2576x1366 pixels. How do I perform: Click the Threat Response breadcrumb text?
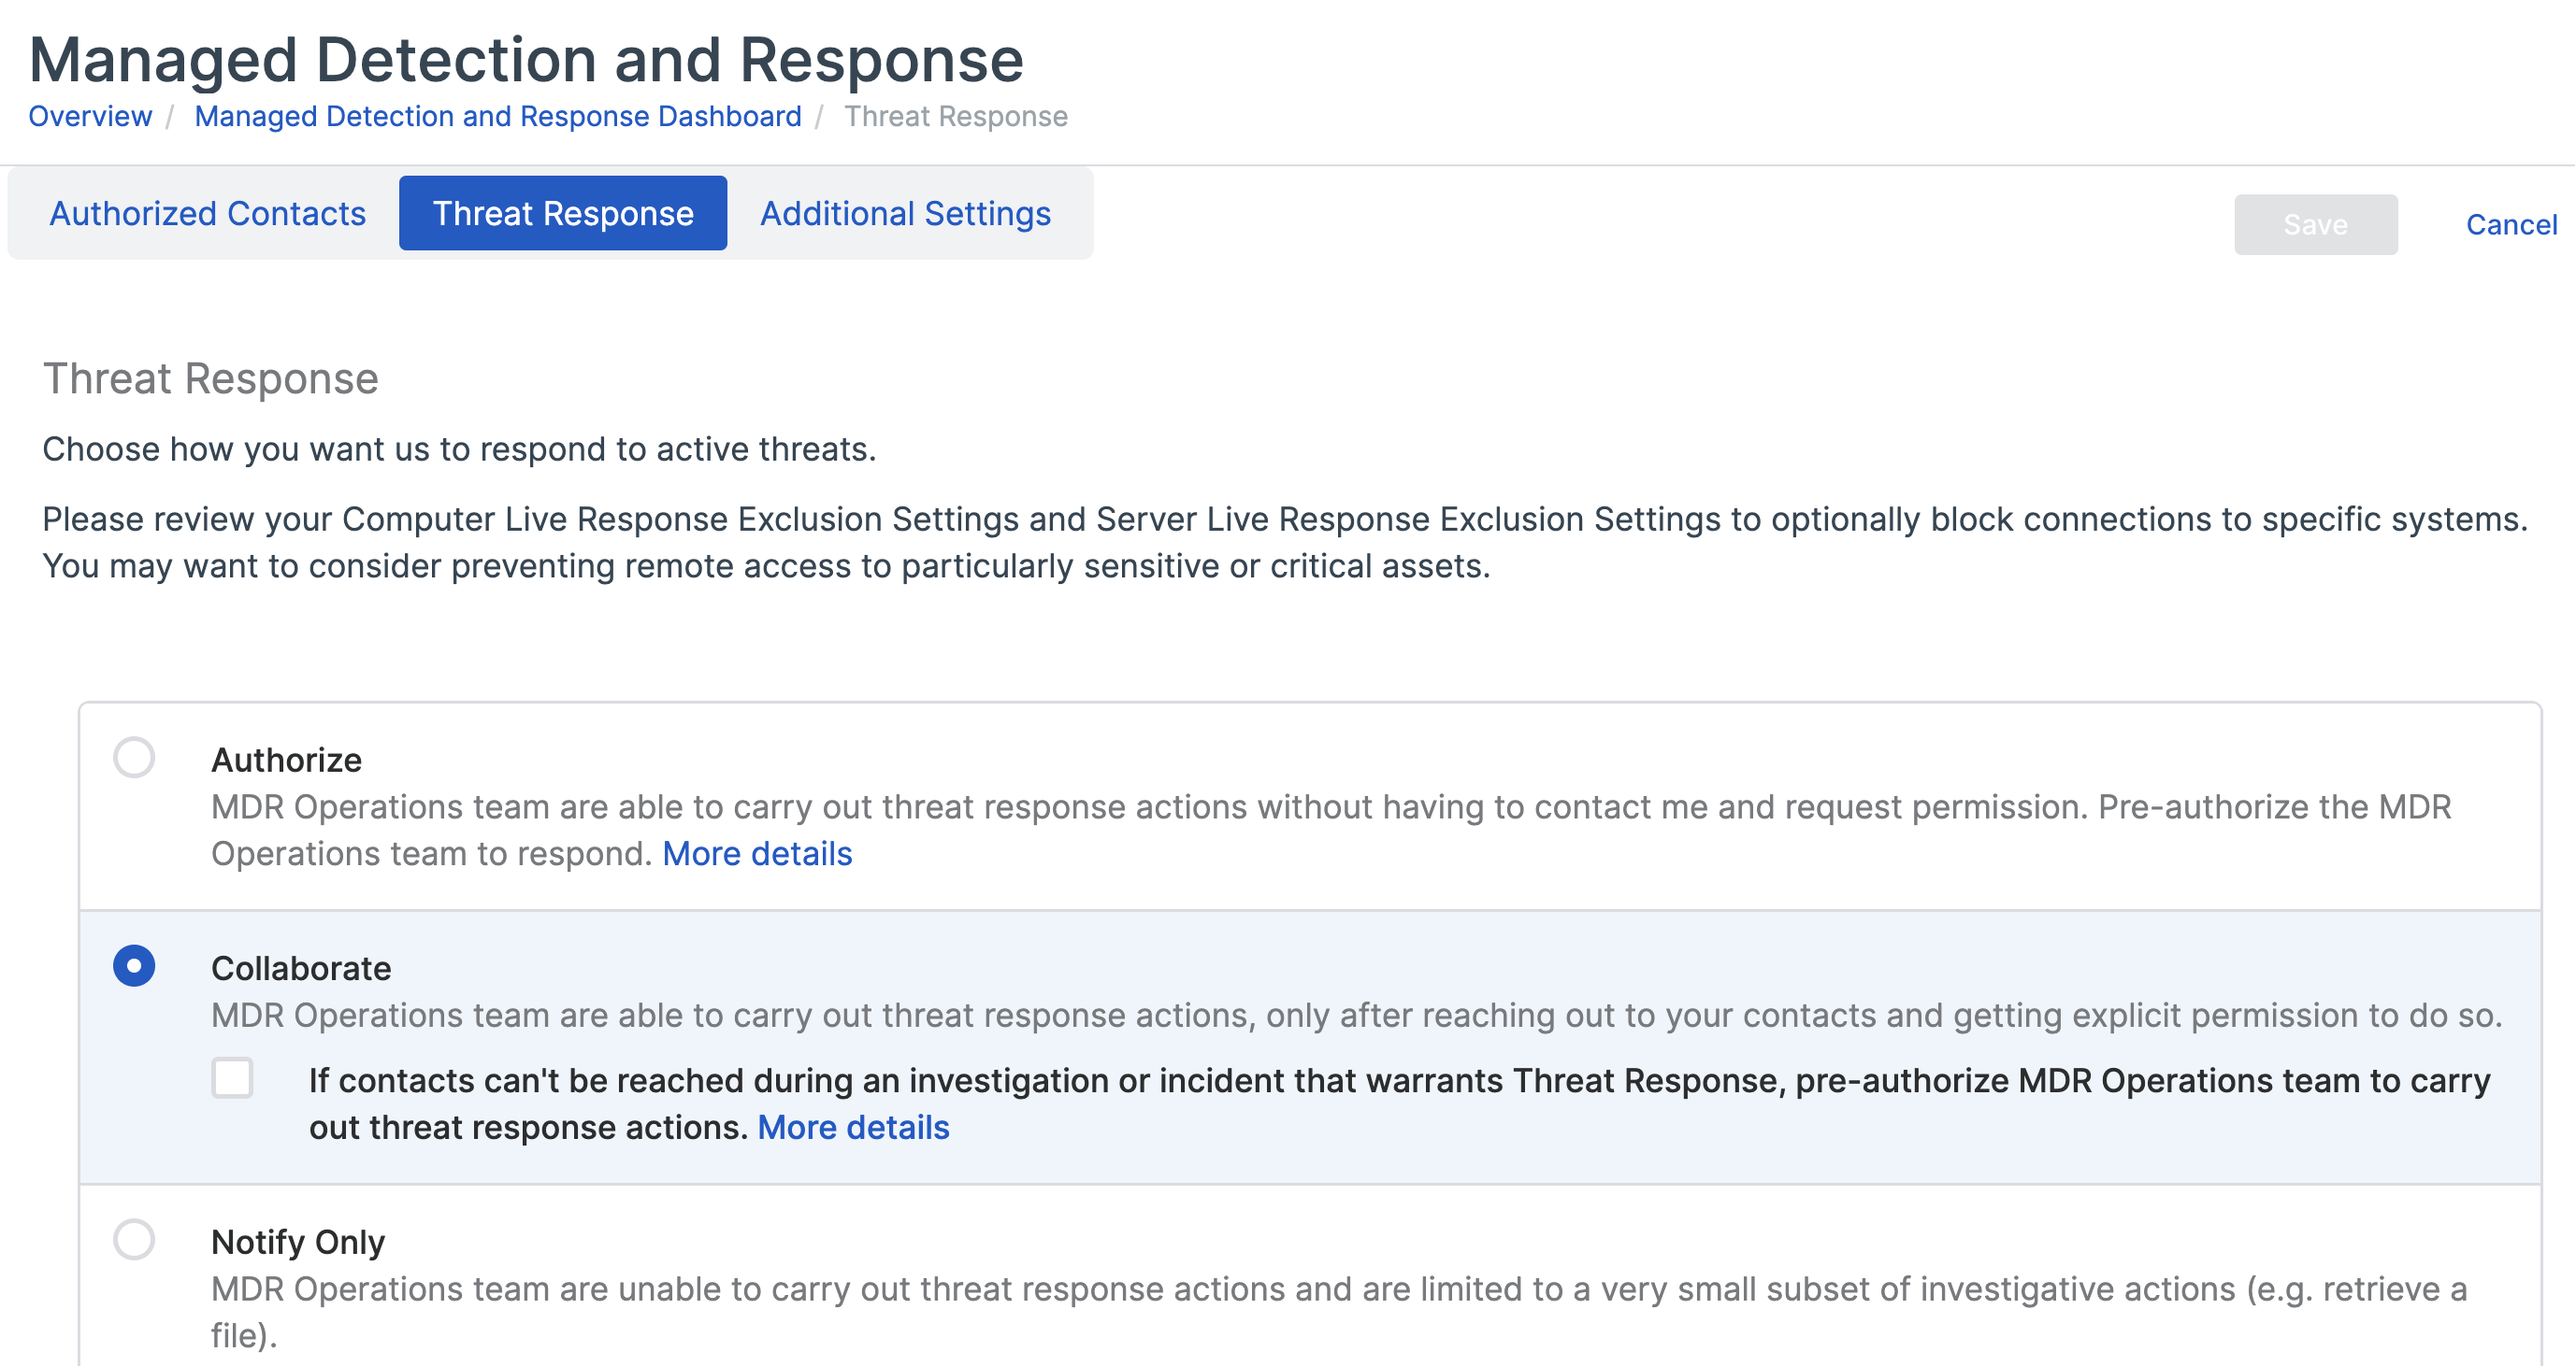click(x=955, y=116)
